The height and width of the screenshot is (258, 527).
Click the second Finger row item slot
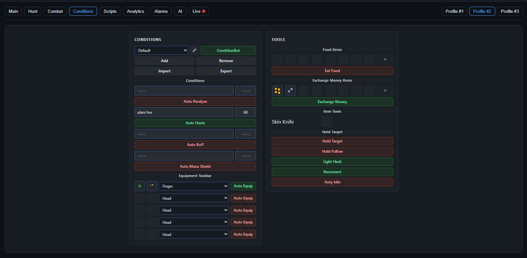pyautogui.click(x=152, y=186)
